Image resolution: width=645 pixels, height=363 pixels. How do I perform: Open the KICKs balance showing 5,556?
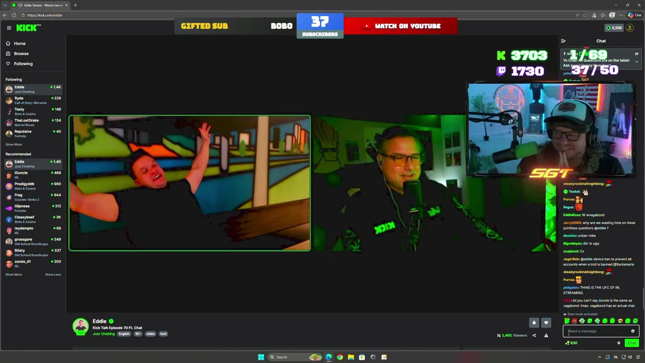coord(614,28)
